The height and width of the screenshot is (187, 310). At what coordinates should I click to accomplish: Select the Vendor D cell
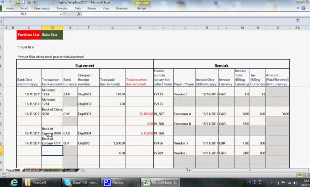[185, 141]
